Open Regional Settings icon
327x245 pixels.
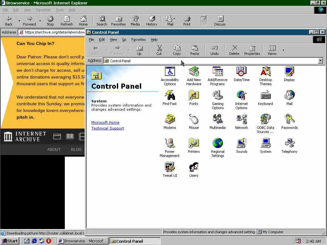click(x=217, y=148)
